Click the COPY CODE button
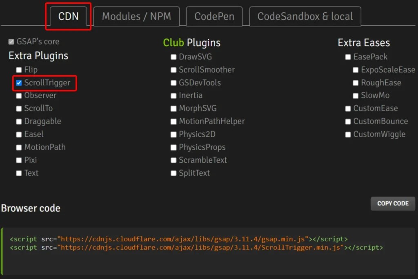 (392, 204)
